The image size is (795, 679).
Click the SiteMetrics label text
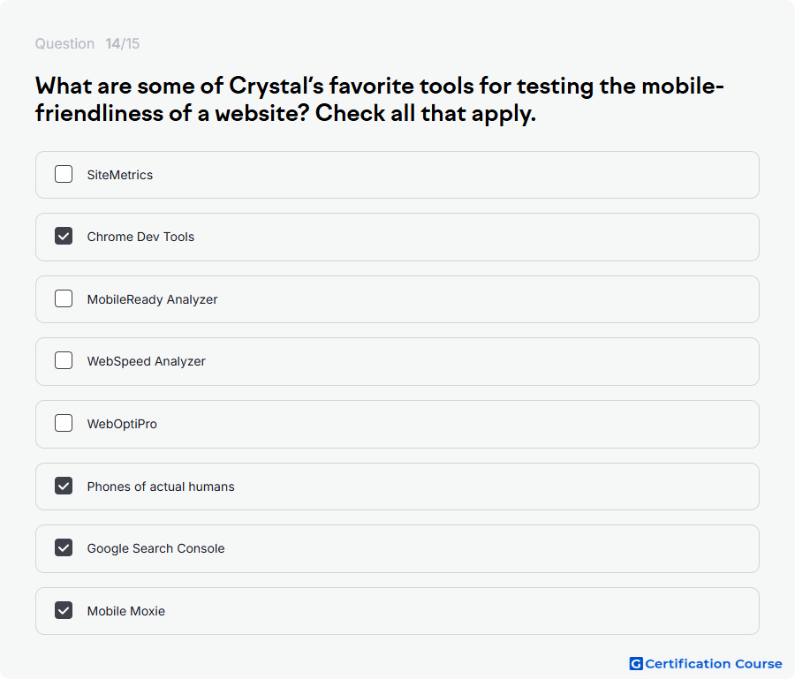pyautogui.click(x=119, y=175)
